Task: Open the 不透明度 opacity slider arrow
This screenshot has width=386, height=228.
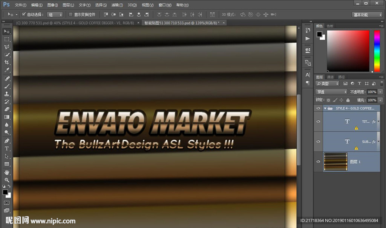Action: [381, 92]
